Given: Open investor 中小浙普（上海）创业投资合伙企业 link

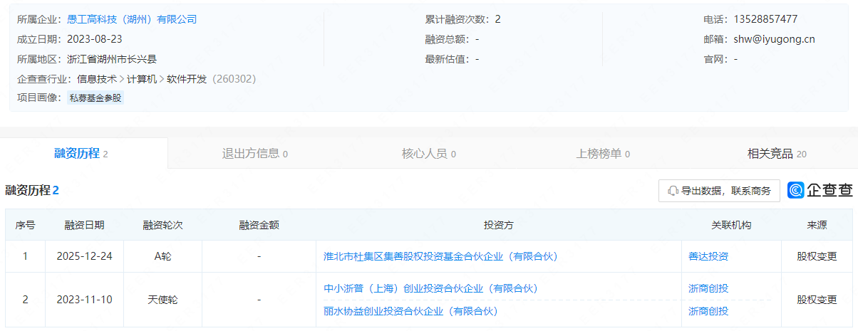Looking at the screenshot, I should coord(430,288).
